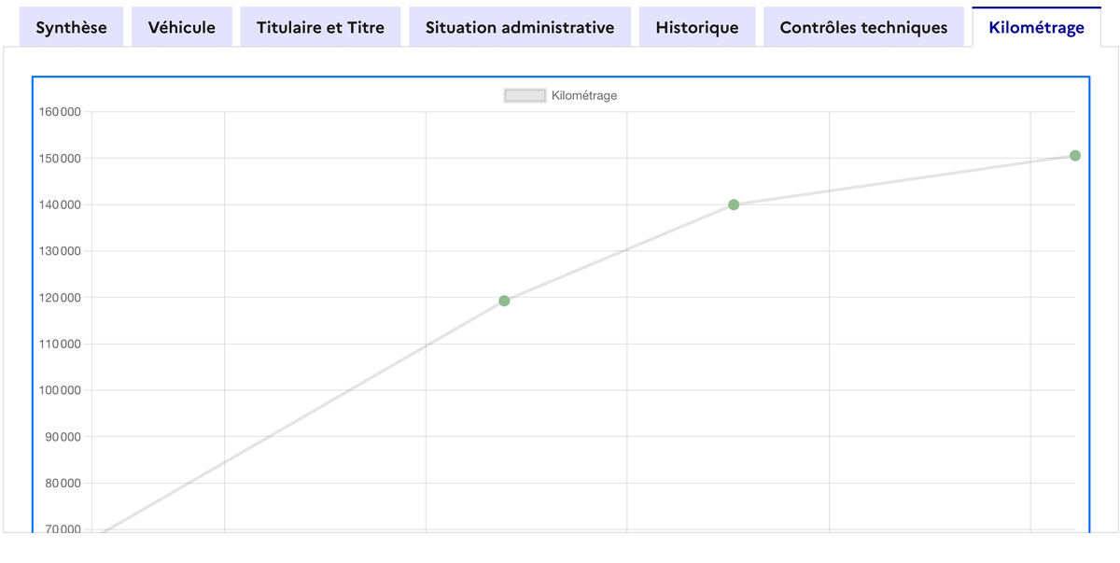
Task: Click the 160 000 y-axis label
Action: point(60,112)
